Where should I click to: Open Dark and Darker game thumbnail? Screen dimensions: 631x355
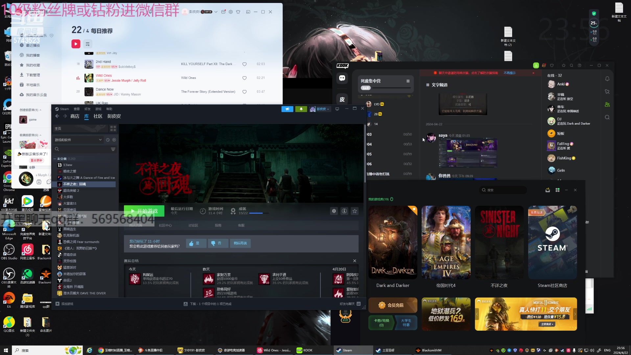coord(393,243)
